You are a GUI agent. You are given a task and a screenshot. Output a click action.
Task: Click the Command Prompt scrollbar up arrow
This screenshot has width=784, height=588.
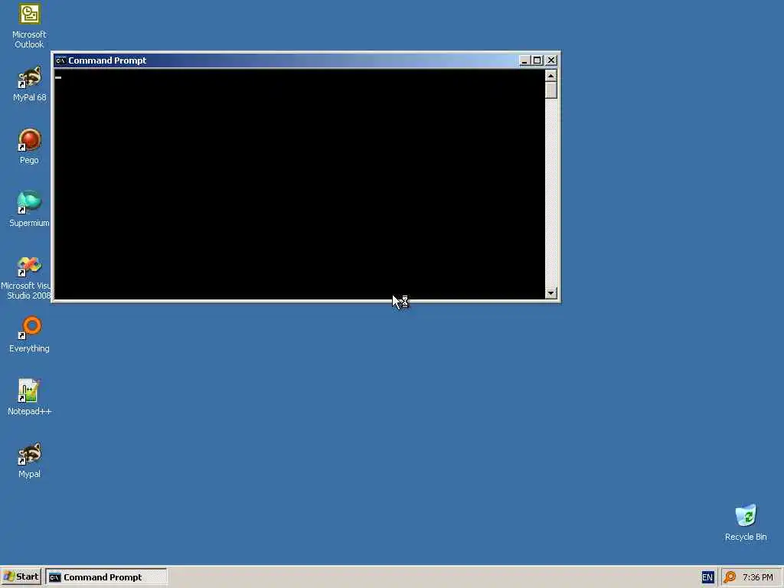(x=551, y=76)
